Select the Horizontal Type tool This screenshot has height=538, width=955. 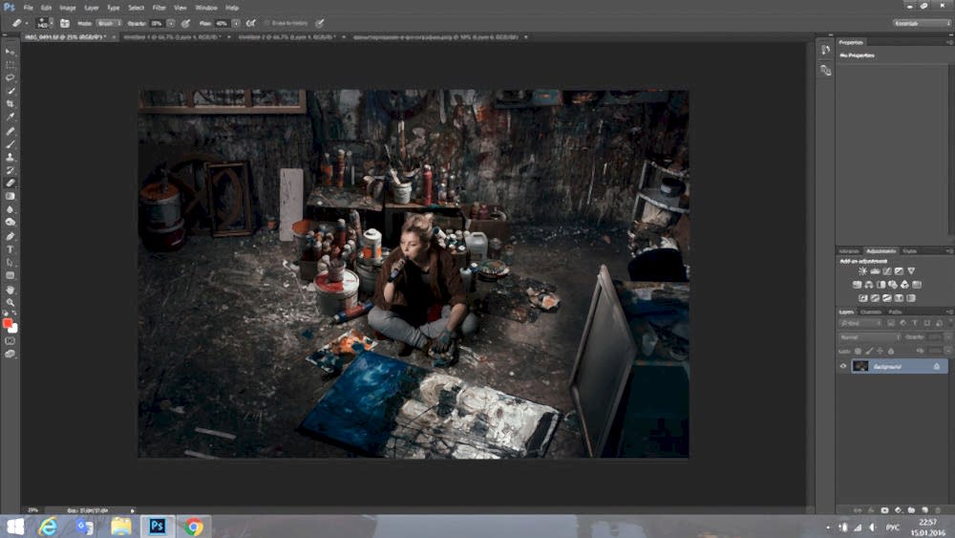pos(11,249)
